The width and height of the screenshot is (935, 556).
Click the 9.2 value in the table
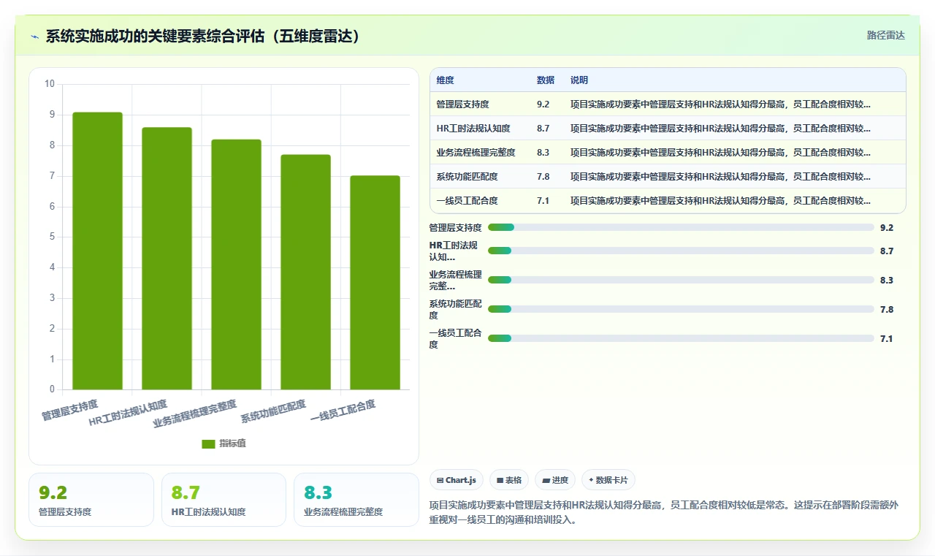point(543,104)
